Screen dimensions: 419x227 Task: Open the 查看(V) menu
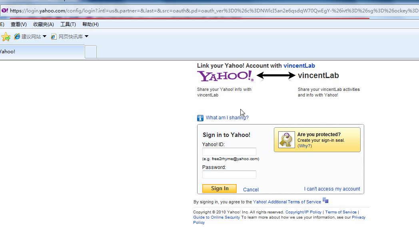click(x=19, y=24)
